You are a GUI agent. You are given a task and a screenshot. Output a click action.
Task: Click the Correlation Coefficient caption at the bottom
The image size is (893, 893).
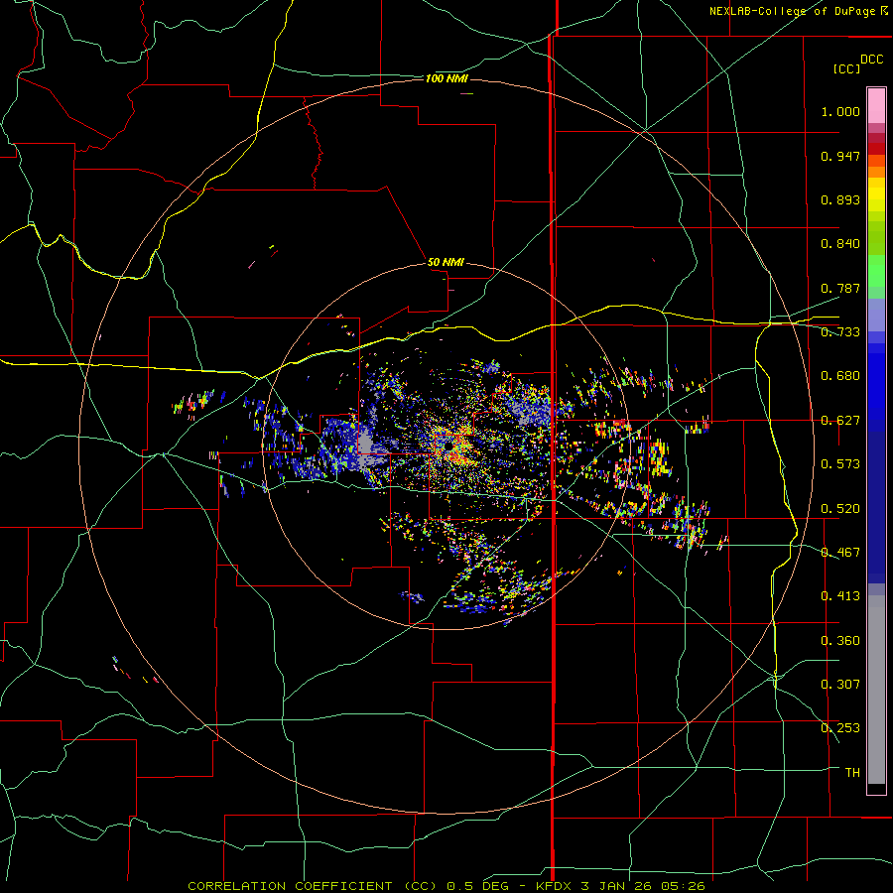(446, 886)
